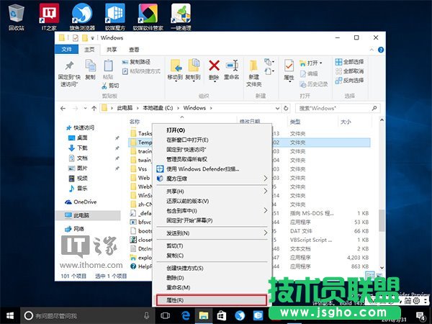The width and height of the screenshot is (432, 324).
Task: Launch the 软媒魔方 desktop shortcut
Action: tap(115, 17)
